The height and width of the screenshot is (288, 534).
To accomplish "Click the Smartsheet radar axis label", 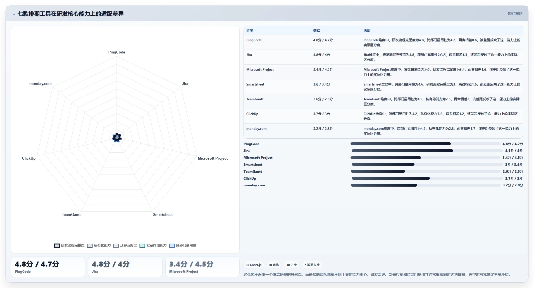I will click(x=163, y=215).
